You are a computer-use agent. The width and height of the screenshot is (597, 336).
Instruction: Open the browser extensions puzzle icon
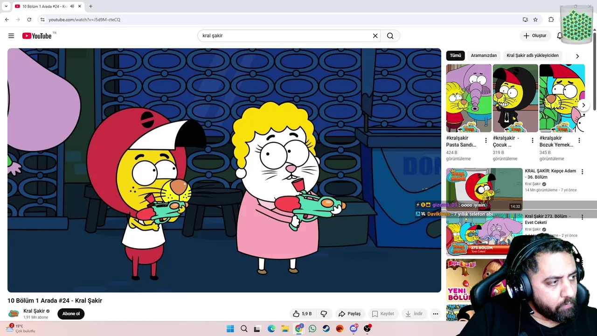551,20
